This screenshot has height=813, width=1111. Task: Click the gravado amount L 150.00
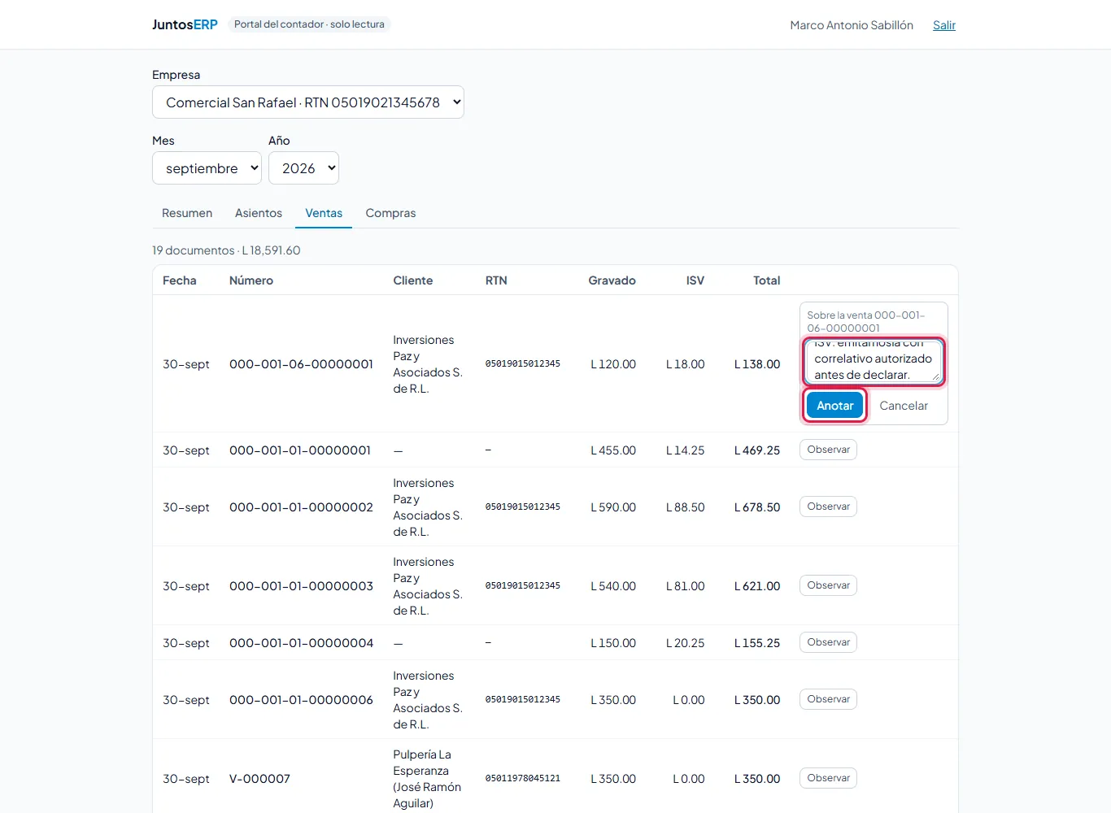point(613,643)
